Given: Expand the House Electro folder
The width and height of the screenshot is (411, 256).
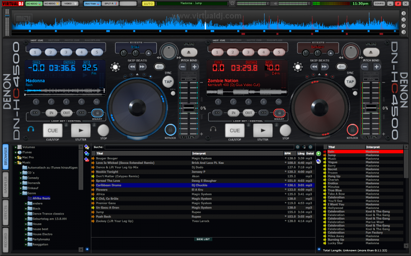Looking at the screenshot, I should point(26,234).
